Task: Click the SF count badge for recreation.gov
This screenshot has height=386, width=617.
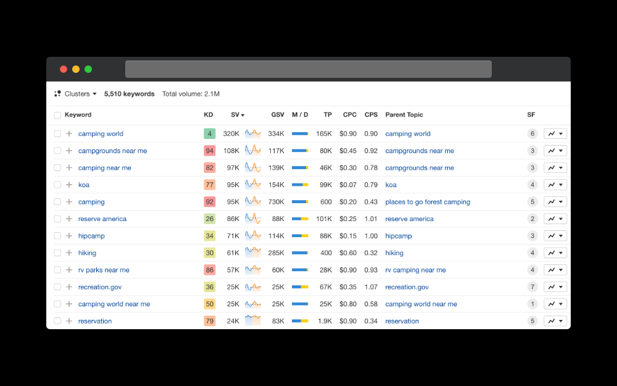Action: tap(532, 287)
